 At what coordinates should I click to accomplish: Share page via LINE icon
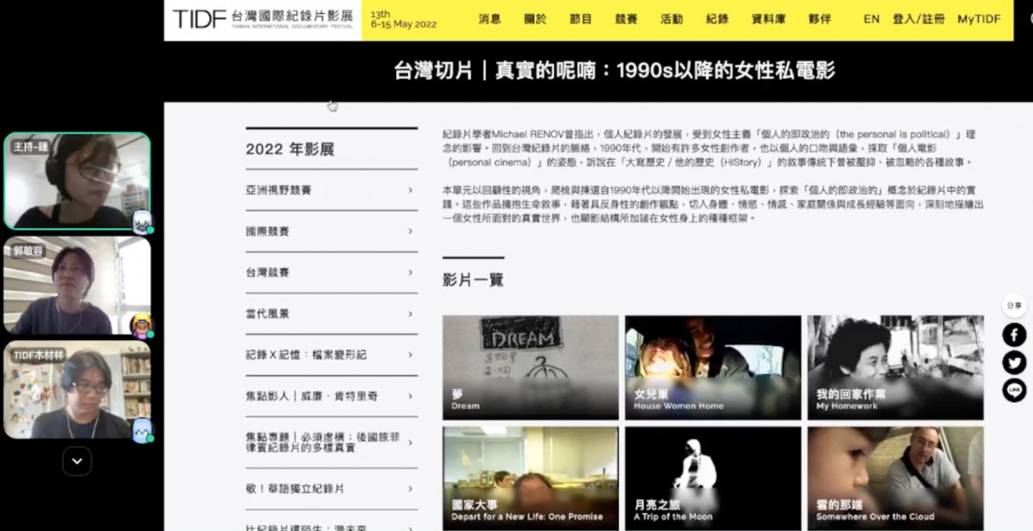[1014, 390]
